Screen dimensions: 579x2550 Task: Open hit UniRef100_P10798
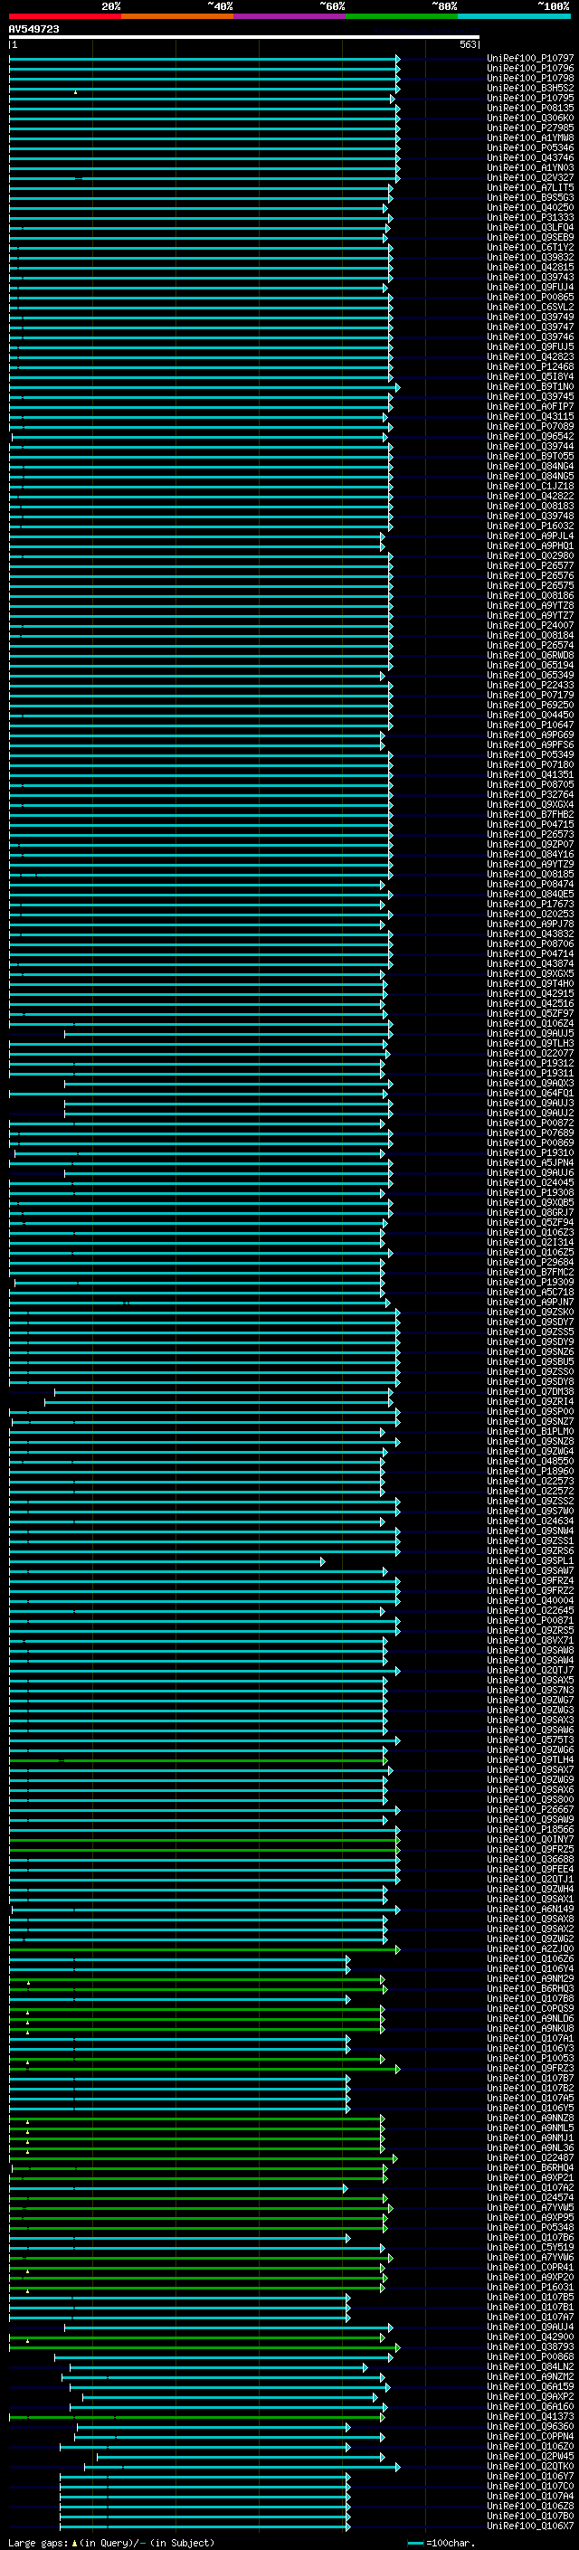(x=529, y=78)
